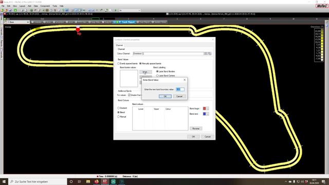The image size is (329, 185).
Task: Click the green plus toolbar icon
Action: coord(15,10)
